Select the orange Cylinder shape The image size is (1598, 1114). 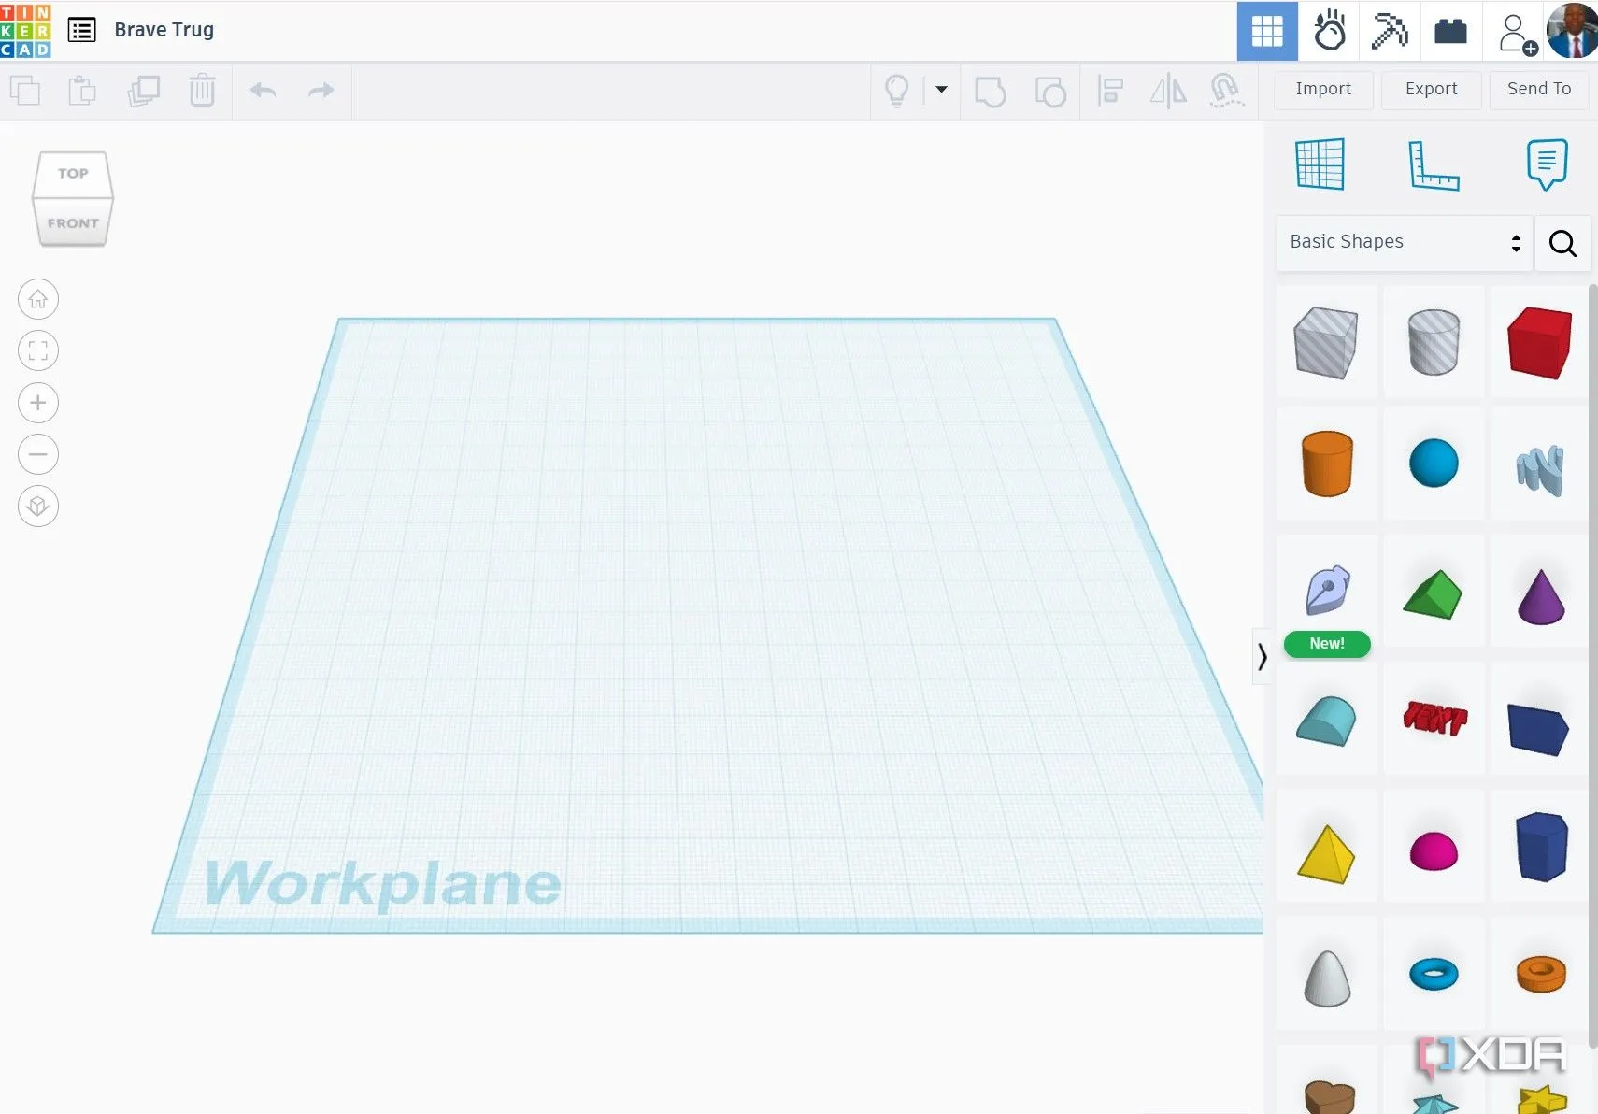point(1326,464)
